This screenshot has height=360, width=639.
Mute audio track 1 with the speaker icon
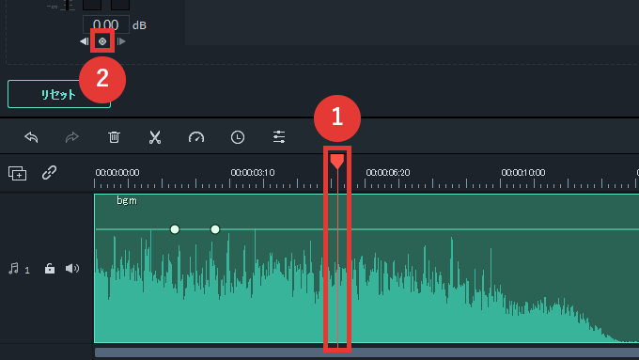72,268
